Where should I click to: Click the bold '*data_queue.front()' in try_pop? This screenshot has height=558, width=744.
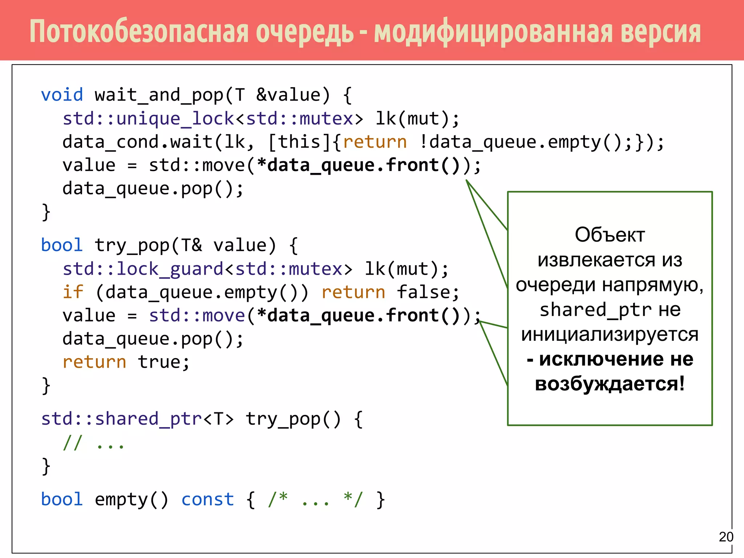click(359, 316)
